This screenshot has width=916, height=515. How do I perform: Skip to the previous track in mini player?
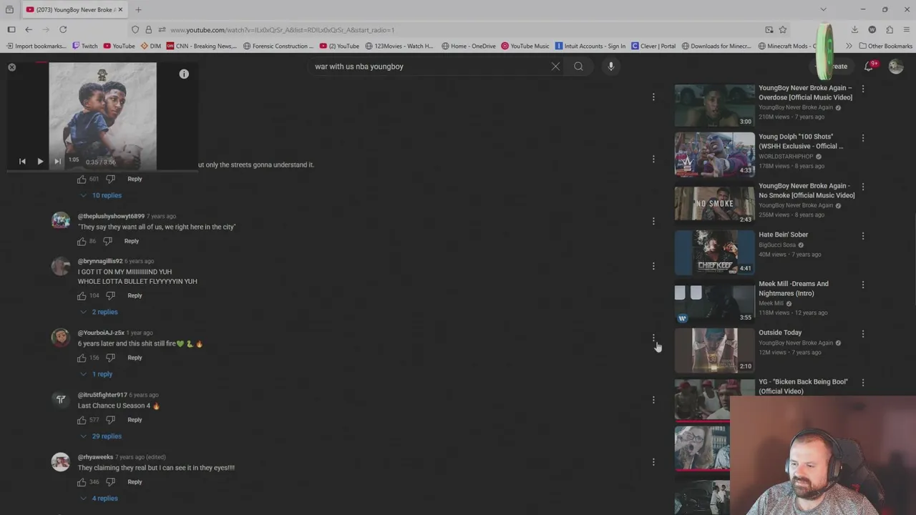coord(22,162)
